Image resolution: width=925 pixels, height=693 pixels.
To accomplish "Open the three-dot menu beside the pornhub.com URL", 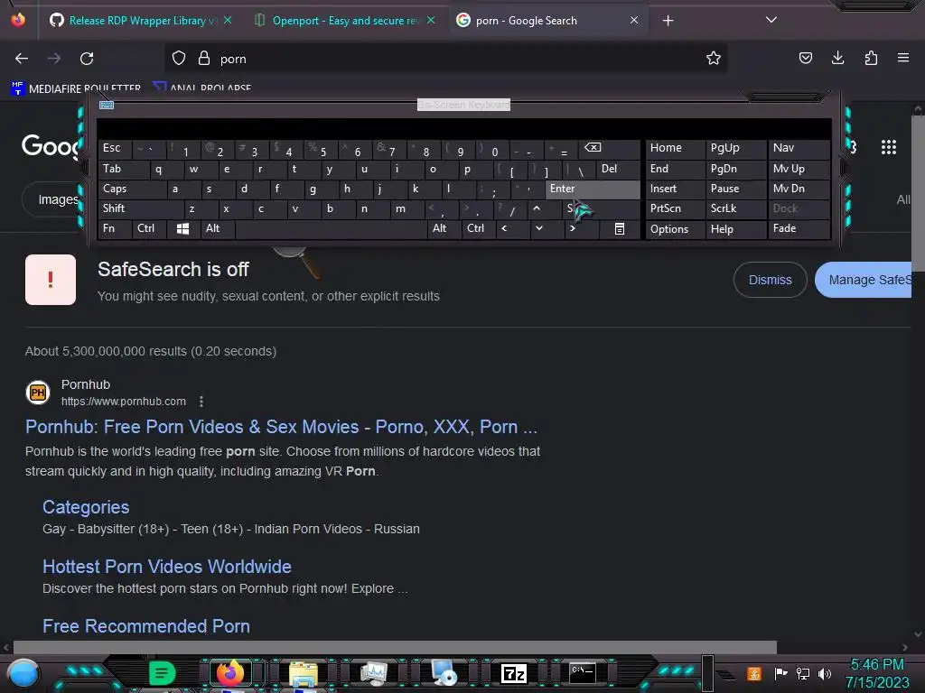I will coord(201,402).
